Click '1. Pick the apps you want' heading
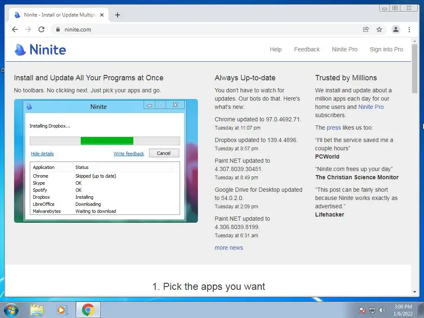The width and height of the screenshot is (424, 318). coord(209,287)
